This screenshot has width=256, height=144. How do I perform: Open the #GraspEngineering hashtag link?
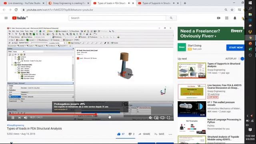(16, 125)
